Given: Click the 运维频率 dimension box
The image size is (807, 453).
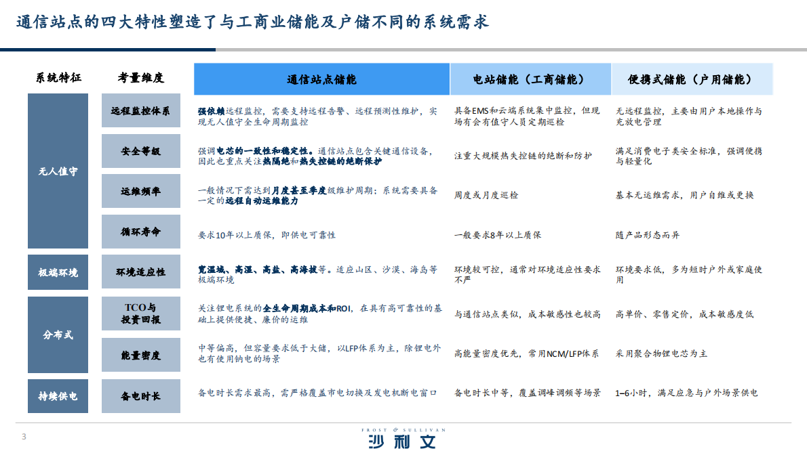Looking at the screenshot, I should [x=140, y=191].
